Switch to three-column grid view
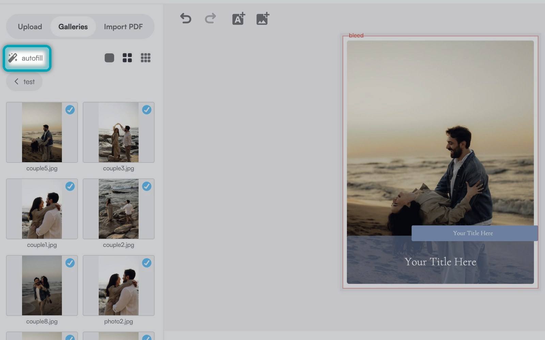The width and height of the screenshot is (545, 340). [x=145, y=58]
